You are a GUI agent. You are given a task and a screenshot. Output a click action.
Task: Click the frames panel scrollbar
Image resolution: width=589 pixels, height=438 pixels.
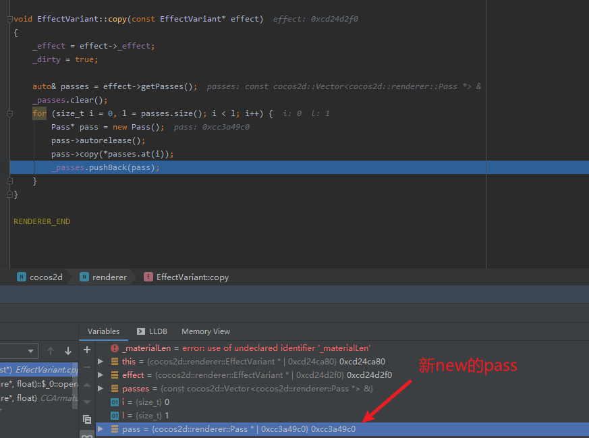tap(75, 386)
